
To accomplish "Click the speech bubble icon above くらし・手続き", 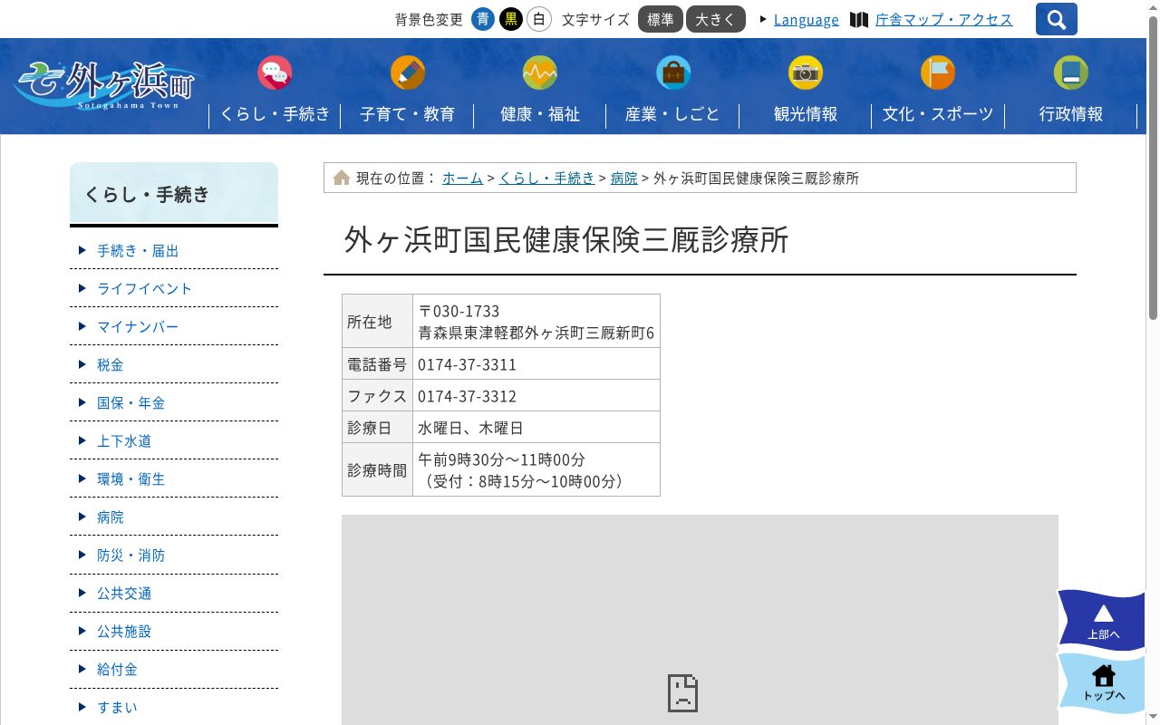I will point(275,72).
